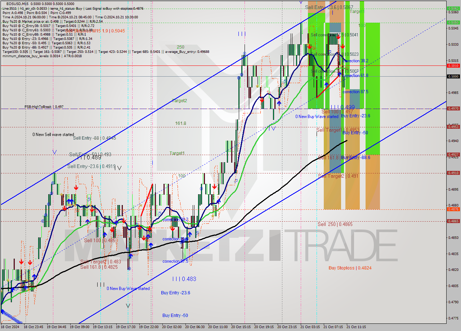Select the 'I I I 0.489' wave label
The height and width of the screenshot is (331, 461).
(x=89, y=157)
